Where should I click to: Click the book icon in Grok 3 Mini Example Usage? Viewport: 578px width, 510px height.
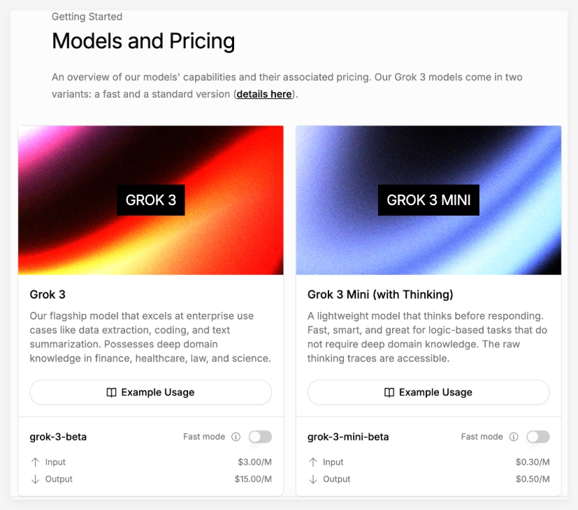coord(389,393)
